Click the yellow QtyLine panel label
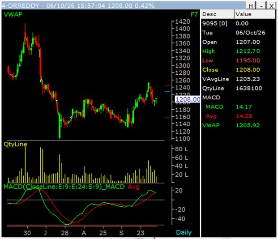 pos(15,144)
